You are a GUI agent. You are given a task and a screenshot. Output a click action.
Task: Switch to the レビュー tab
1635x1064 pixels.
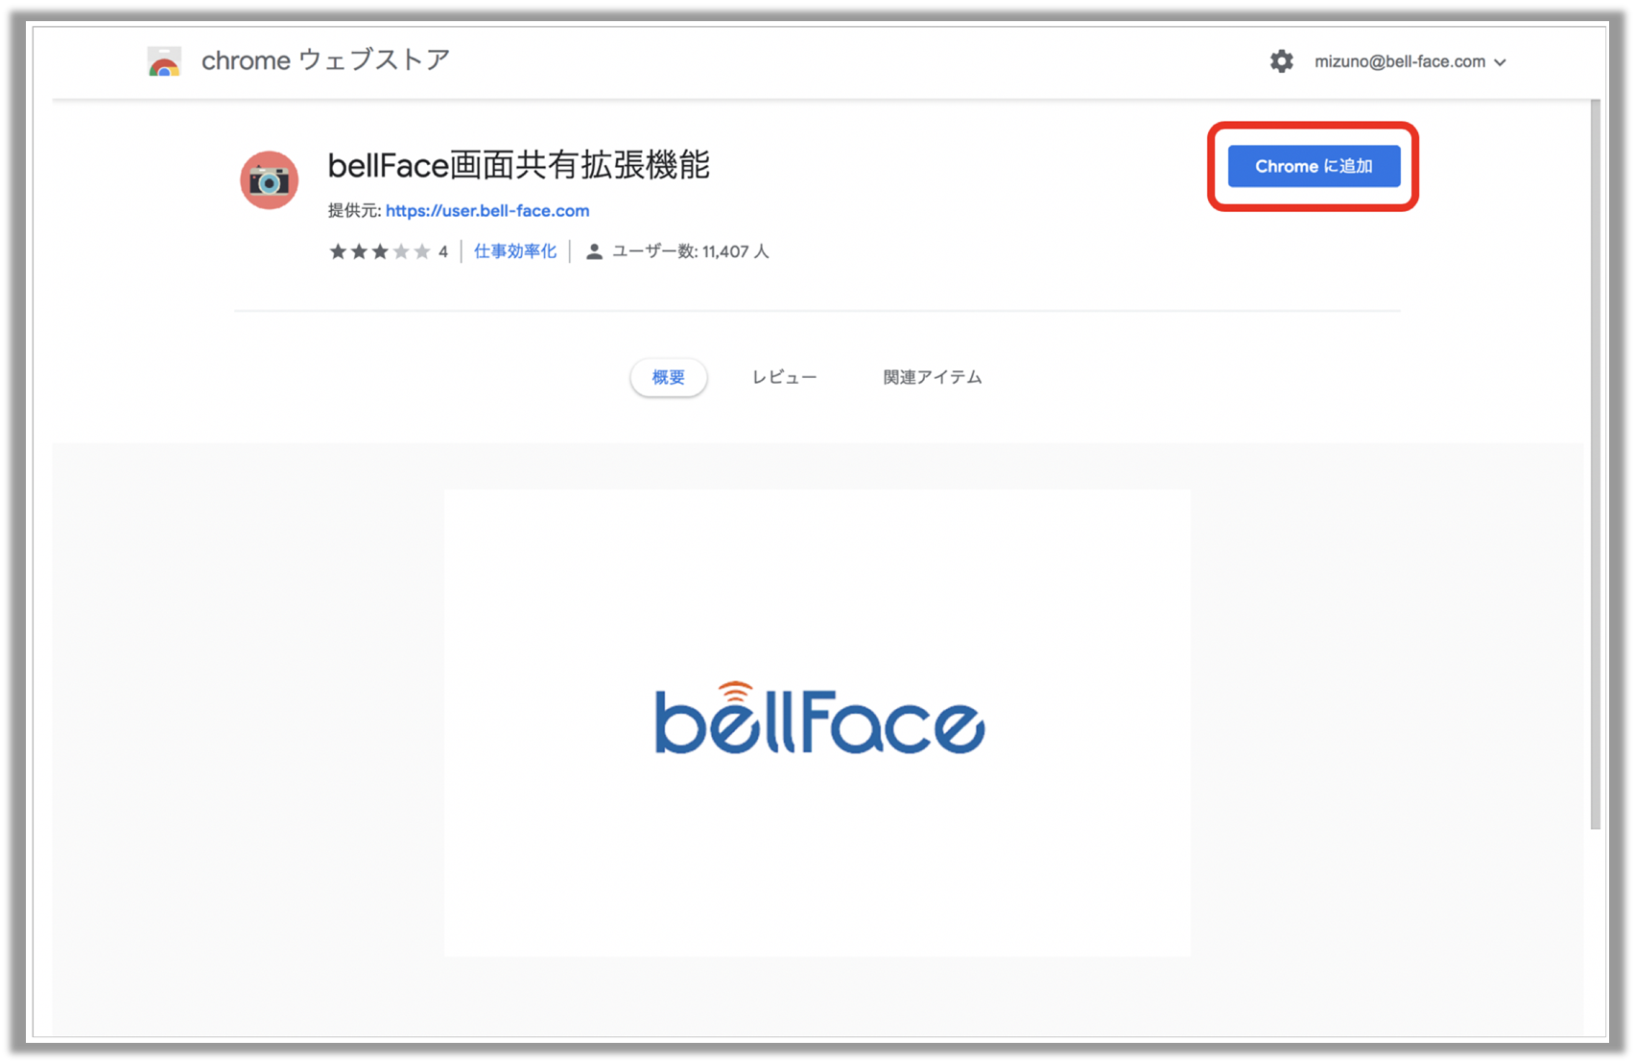coord(784,377)
